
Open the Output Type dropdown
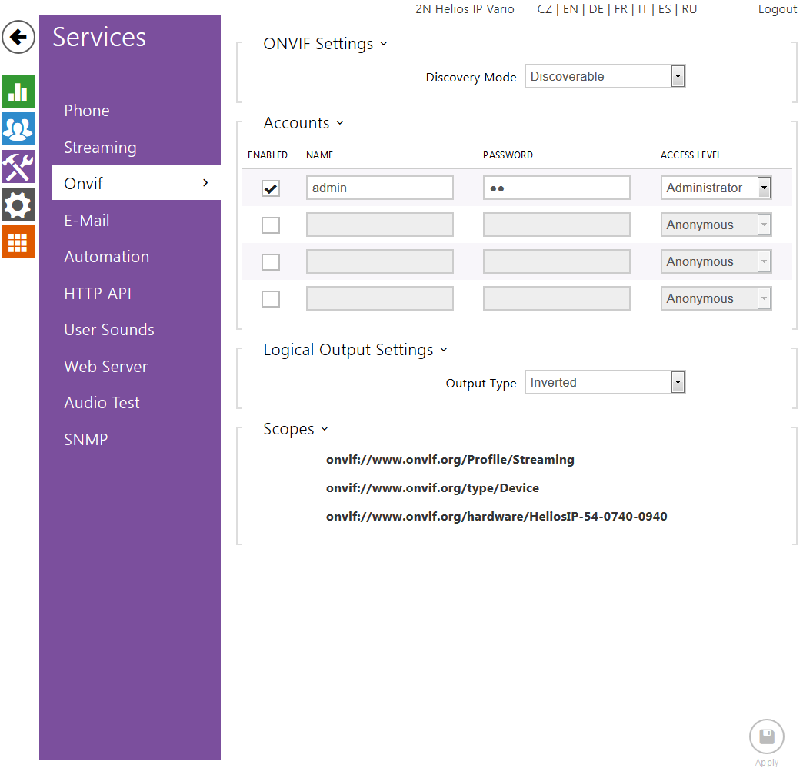pos(605,383)
